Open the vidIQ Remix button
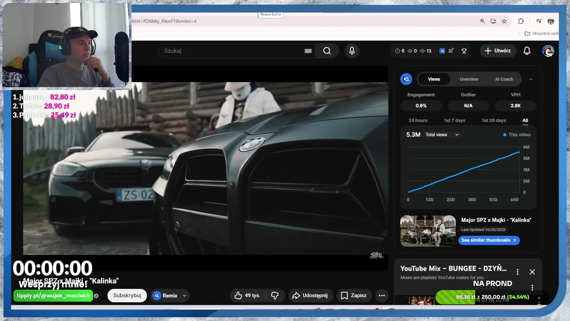 tap(165, 295)
